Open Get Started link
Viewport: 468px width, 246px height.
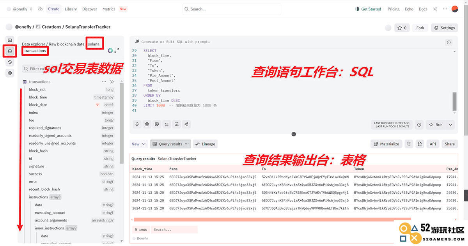tap(368, 9)
